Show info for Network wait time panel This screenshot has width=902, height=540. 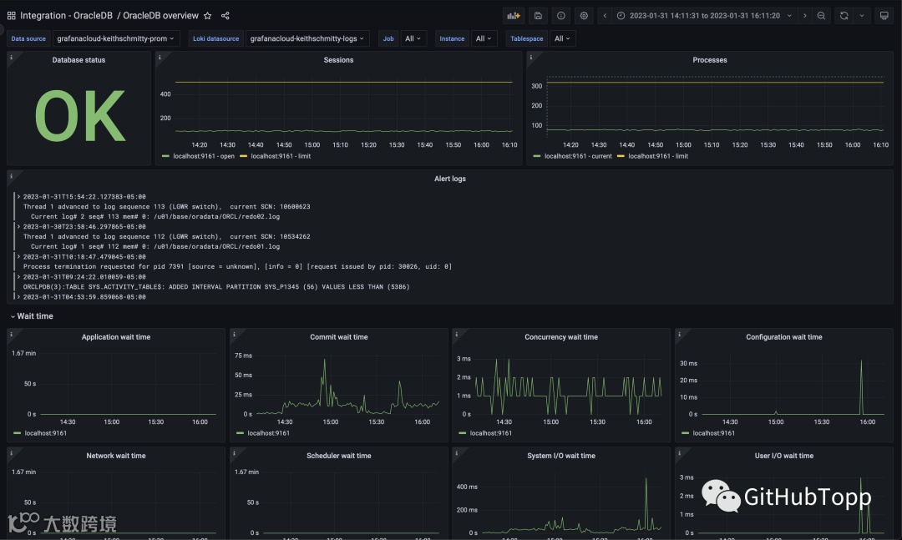(11, 452)
